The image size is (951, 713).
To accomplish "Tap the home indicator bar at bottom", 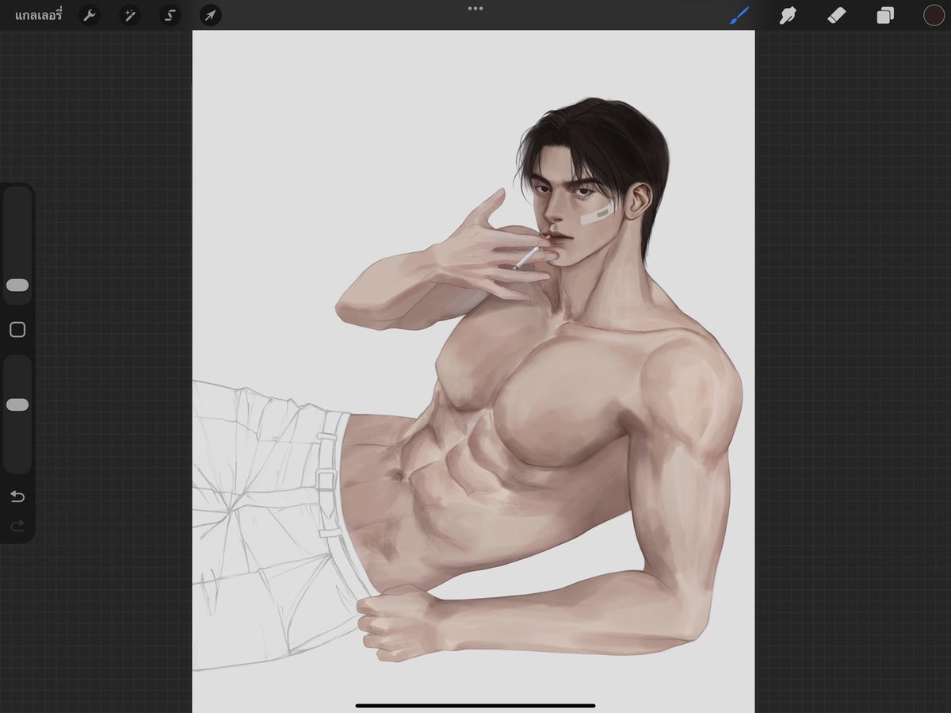I will coord(475,705).
